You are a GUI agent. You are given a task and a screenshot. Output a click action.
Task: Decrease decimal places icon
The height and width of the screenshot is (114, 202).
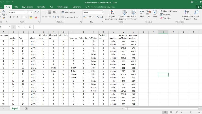pos(102,17)
